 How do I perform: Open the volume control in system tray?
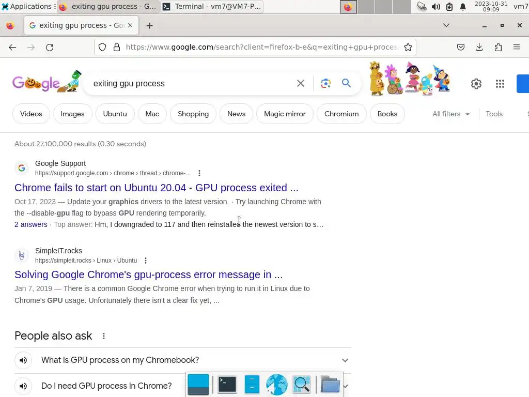coord(436,6)
